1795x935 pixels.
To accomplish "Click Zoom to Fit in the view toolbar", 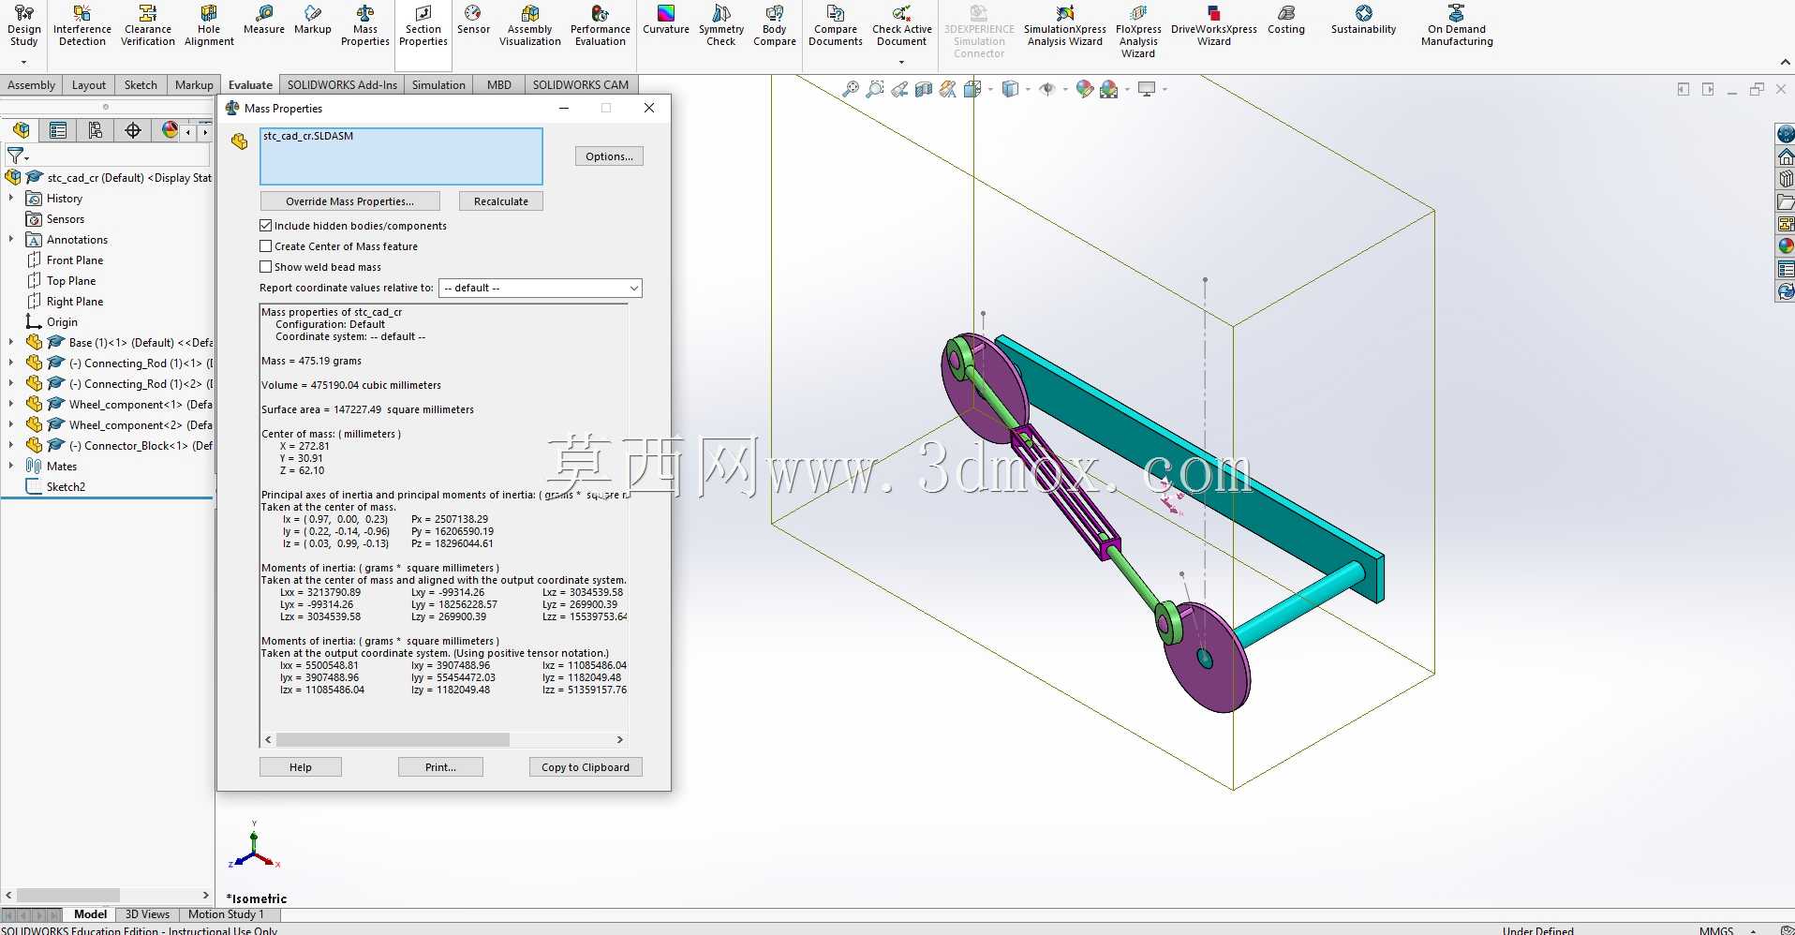I will pyautogui.click(x=851, y=89).
